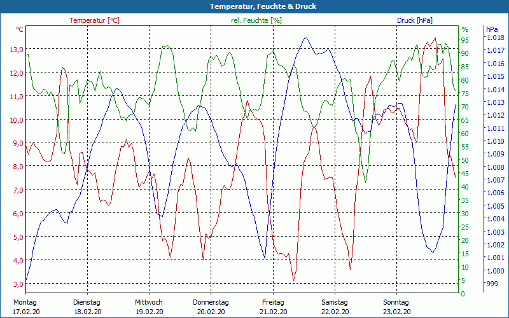
Task: Click the 50 humidity axis value
Action: tap(465, 160)
